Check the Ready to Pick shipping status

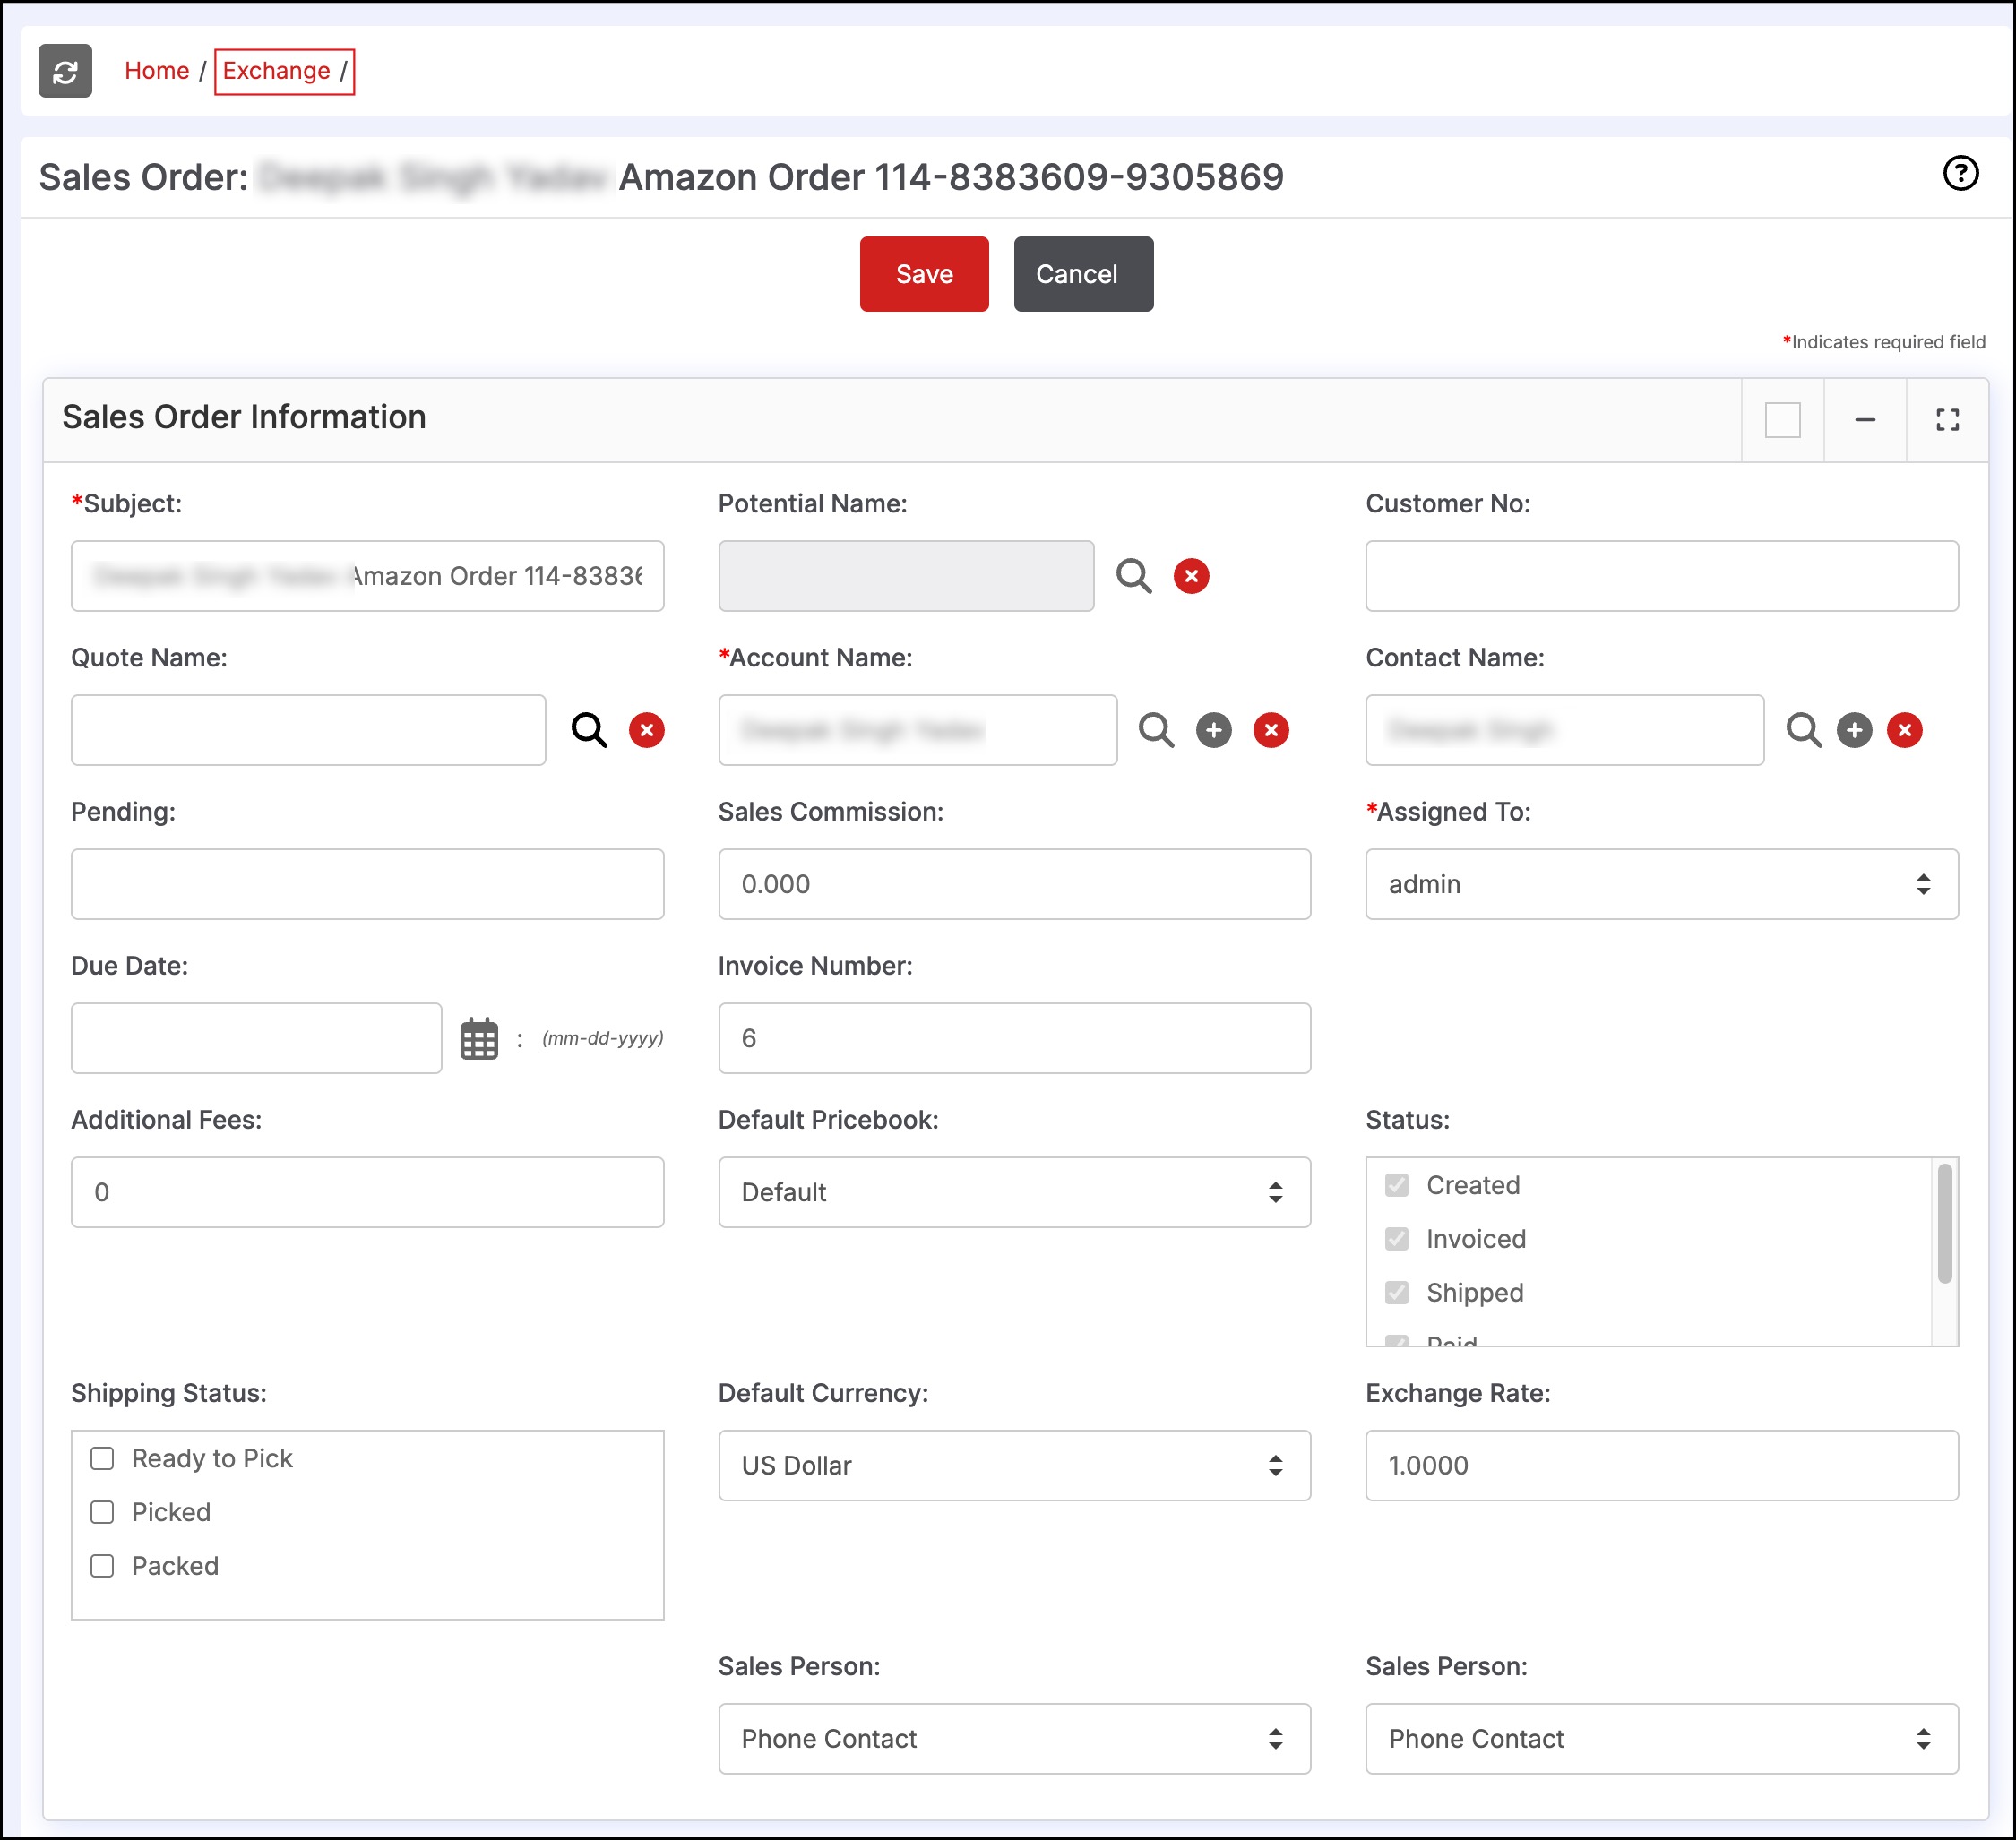102,1459
